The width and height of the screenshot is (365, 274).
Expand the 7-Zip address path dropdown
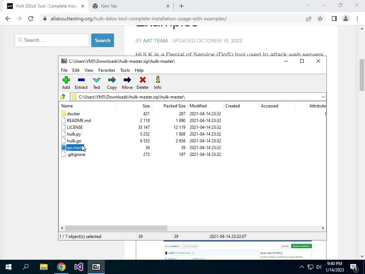pos(323,97)
